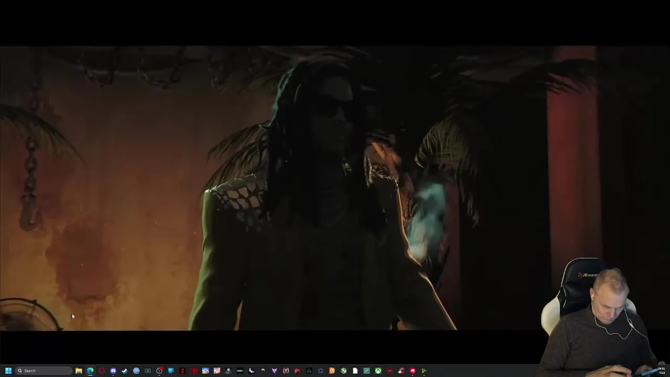This screenshot has height=377, width=670.
Task: Open the green play-arrow app icon
Action: point(424,371)
